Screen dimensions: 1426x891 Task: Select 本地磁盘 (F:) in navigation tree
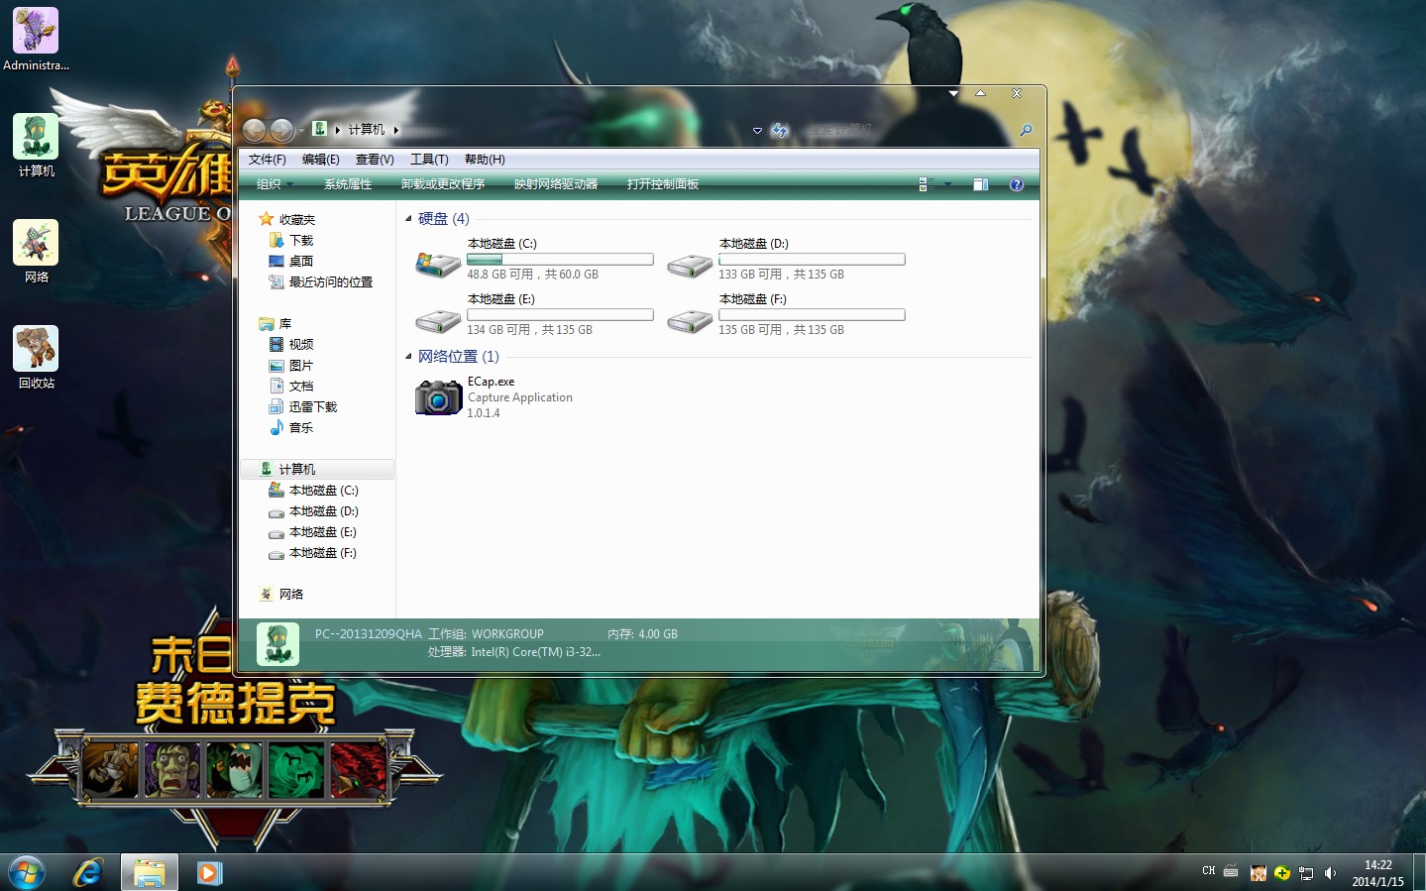pos(313,553)
